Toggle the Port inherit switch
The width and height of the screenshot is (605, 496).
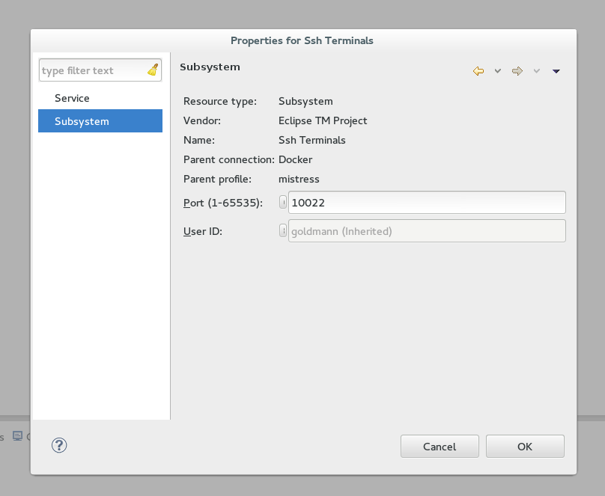point(283,202)
